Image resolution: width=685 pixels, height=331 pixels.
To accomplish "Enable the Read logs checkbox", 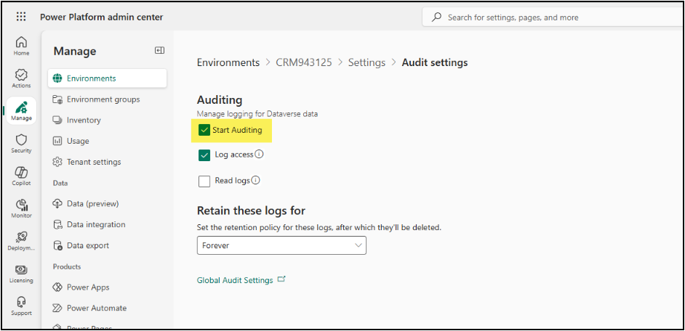I will pos(204,181).
